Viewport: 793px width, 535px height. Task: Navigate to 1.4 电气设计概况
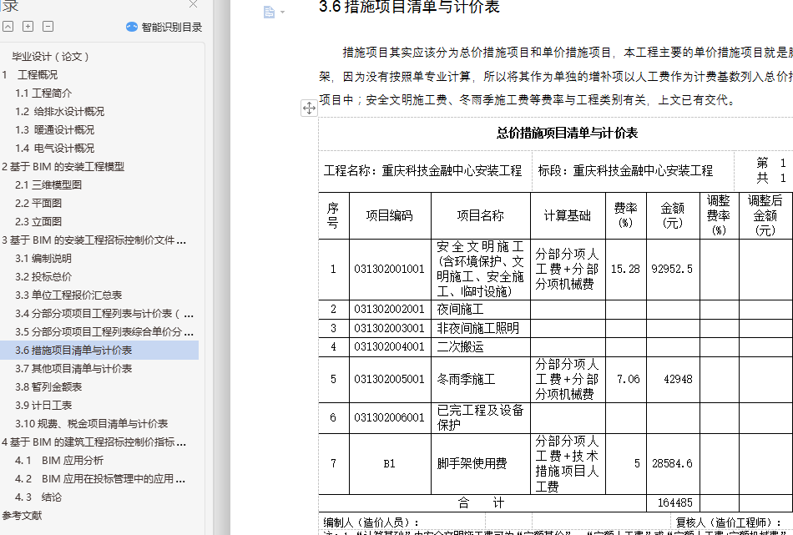pyautogui.click(x=54, y=149)
